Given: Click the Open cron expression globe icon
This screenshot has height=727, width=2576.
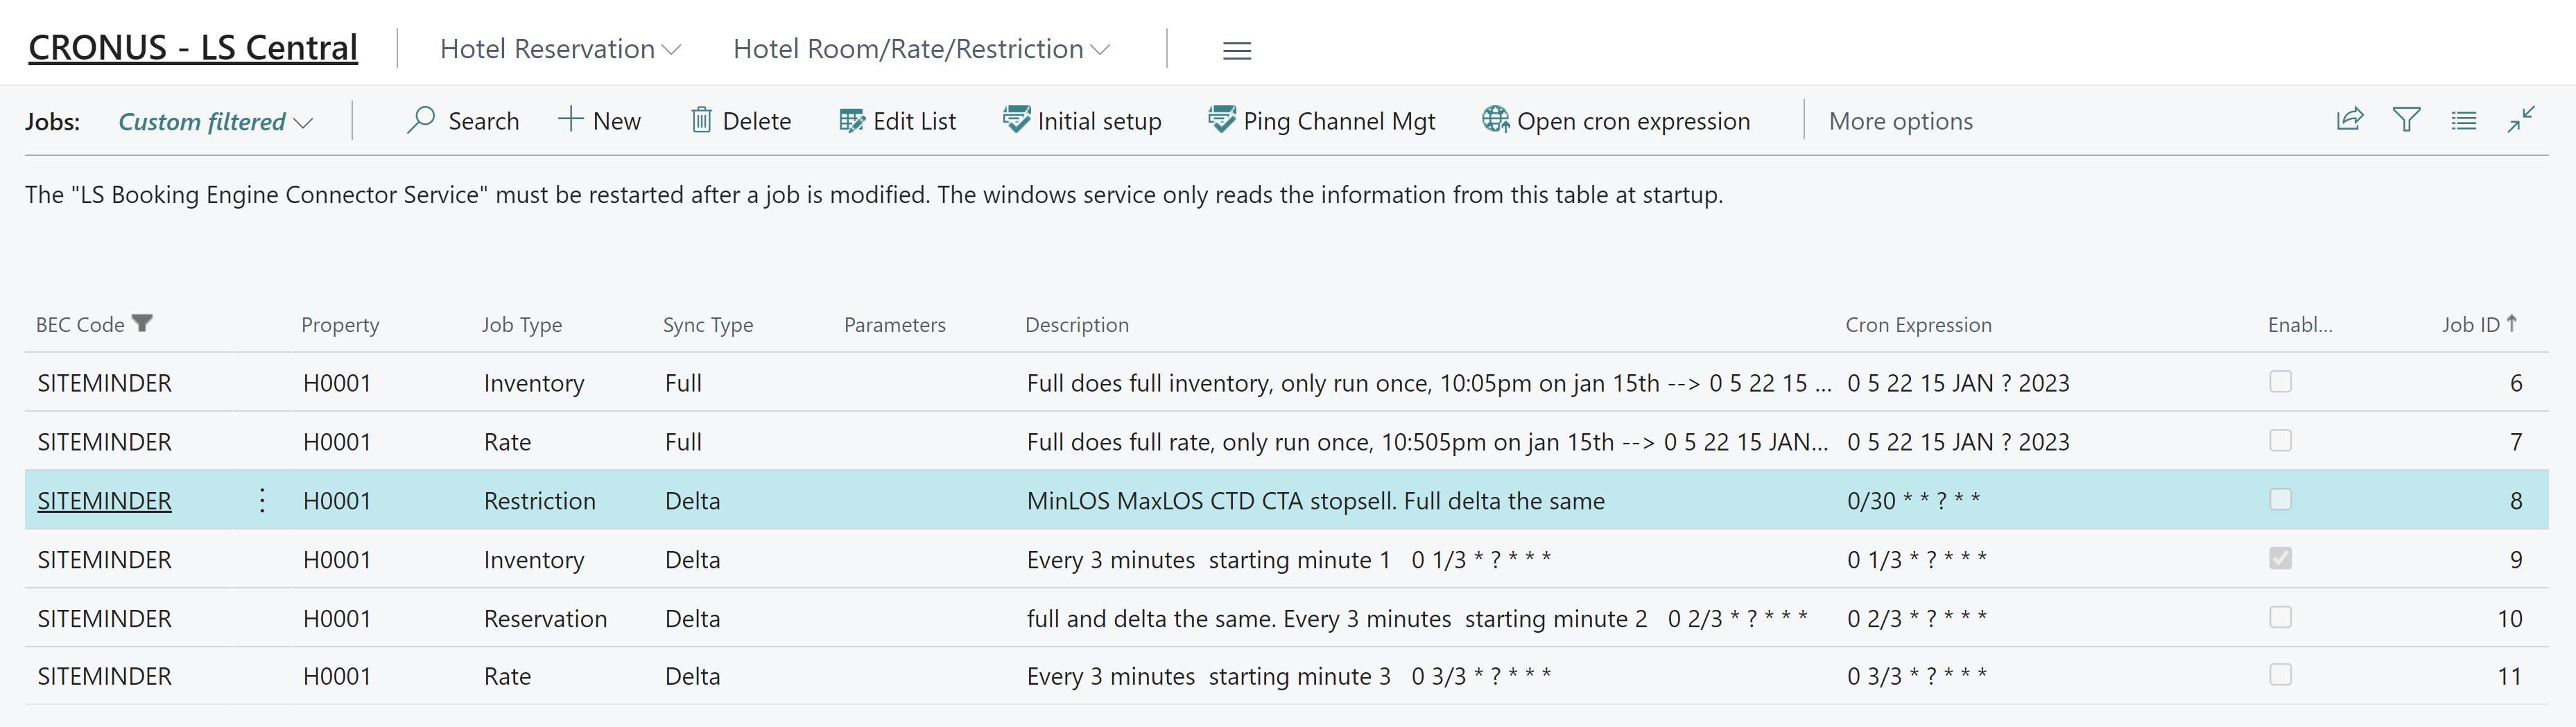Looking at the screenshot, I should click(x=1495, y=120).
